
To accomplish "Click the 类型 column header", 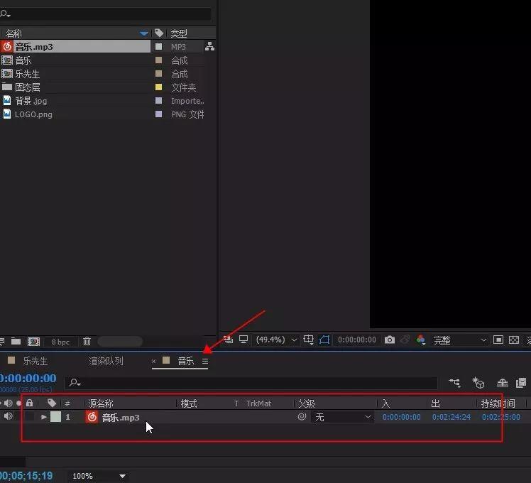I will click(x=179, y=33).
